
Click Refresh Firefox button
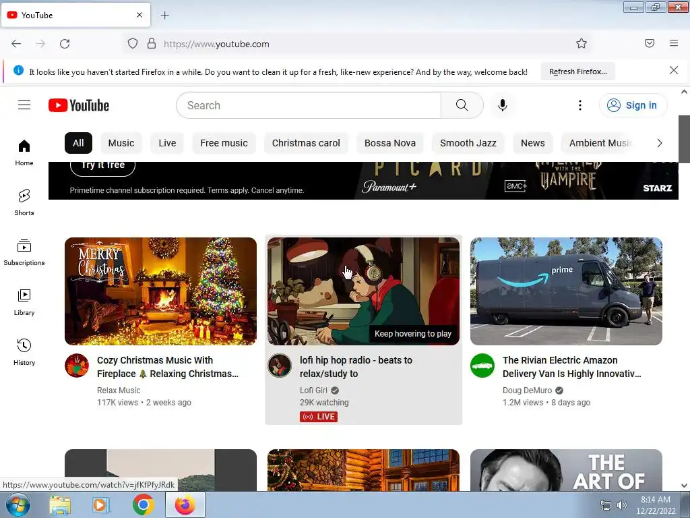(x=577, y=71)
